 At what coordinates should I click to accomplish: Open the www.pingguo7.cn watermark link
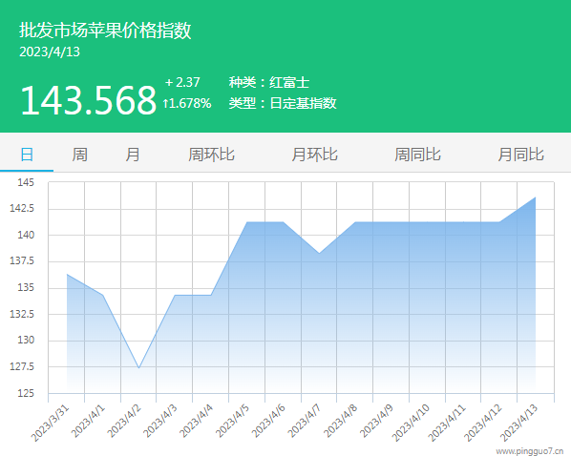pos(530,451)
